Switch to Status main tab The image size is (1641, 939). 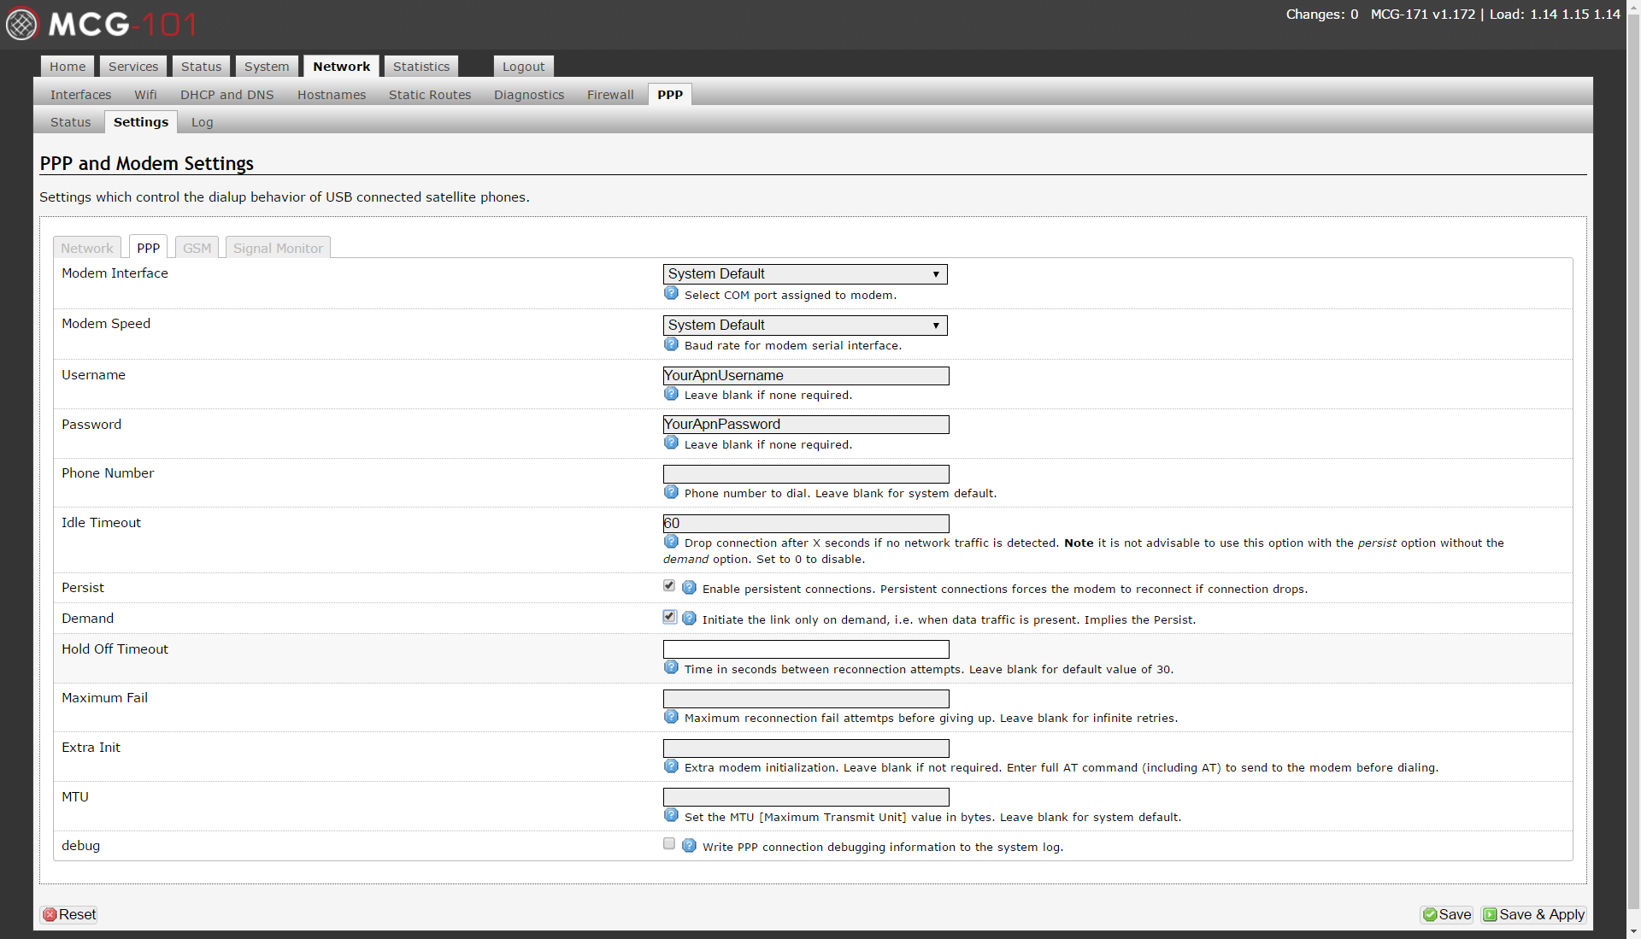pos(201,67)
